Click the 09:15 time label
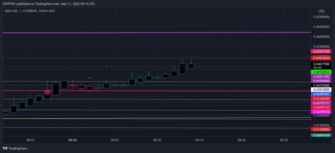The width and height of the screenshot is (335, 153). pos(199,140)
